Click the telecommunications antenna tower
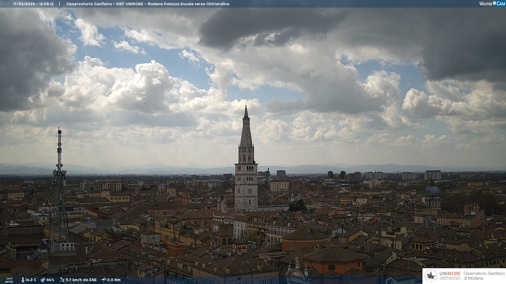Screen dimensions: 506x284 [59, 184]
